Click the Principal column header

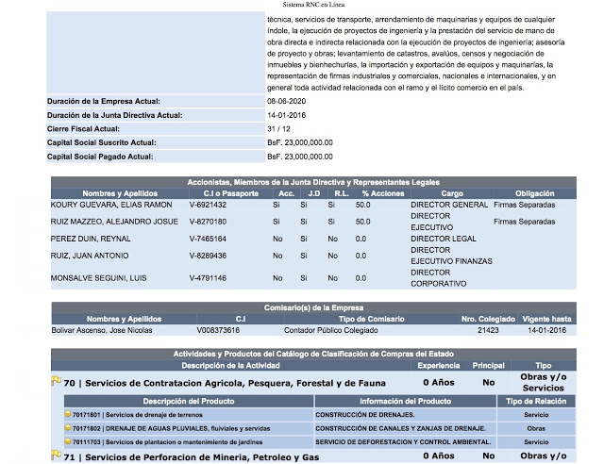[489, 365]
